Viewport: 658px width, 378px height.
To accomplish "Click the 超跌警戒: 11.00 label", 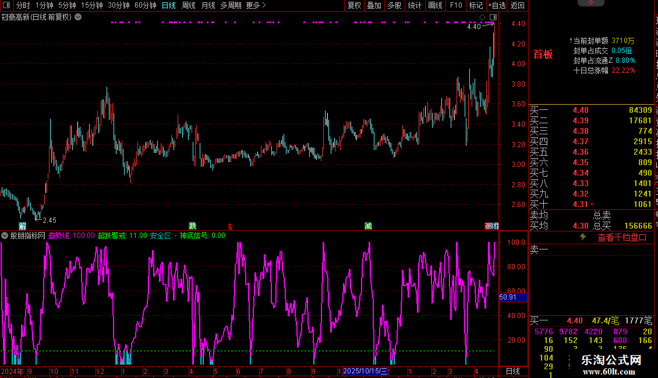I will pyautogui.click(x=122, y=236).
